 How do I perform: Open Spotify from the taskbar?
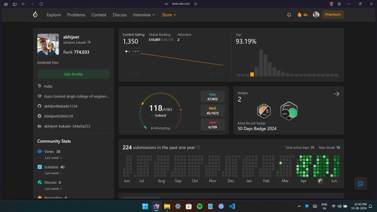pyautogui.click(x=199, y=206)
